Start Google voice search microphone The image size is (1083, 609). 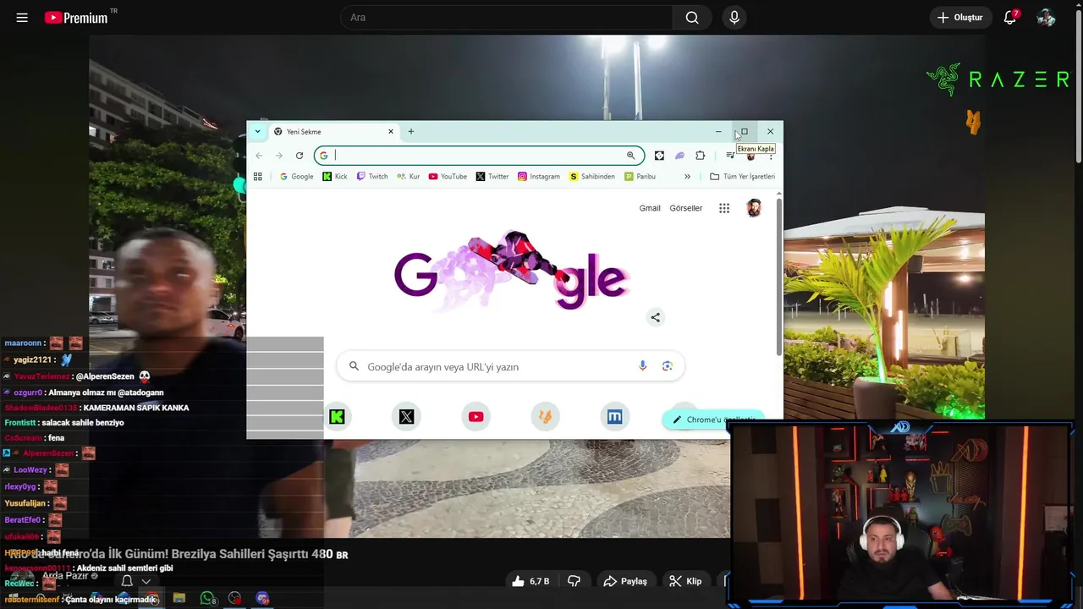click(642, 366)
